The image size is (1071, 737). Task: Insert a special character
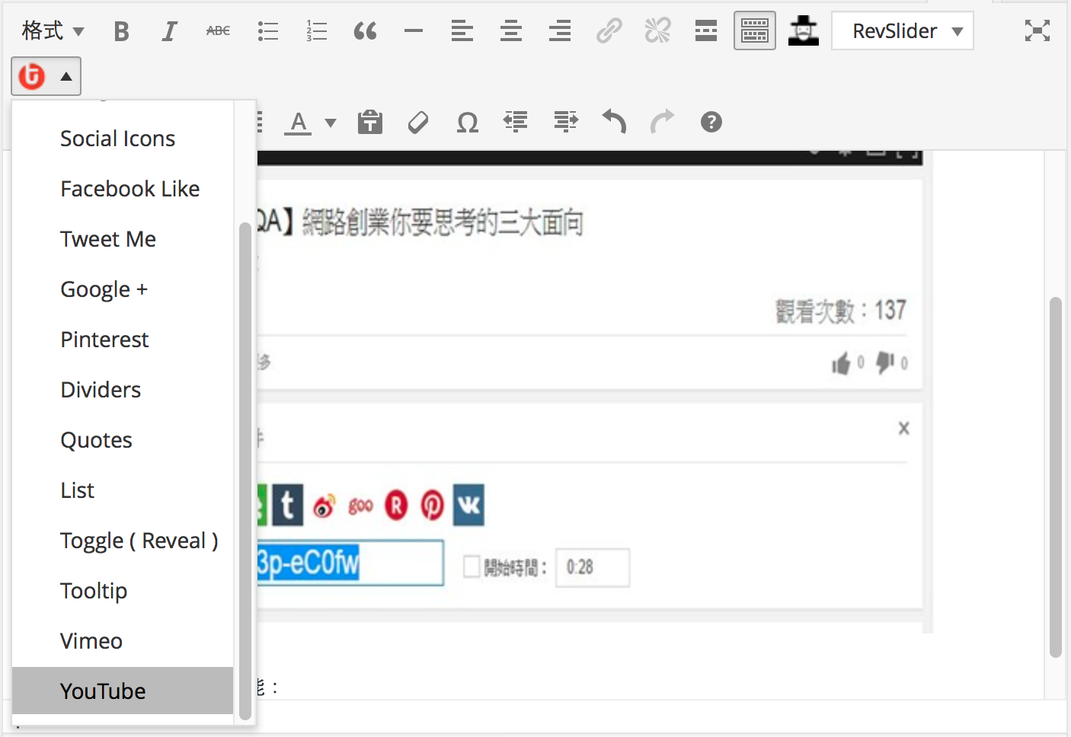(x=468, y=122)
